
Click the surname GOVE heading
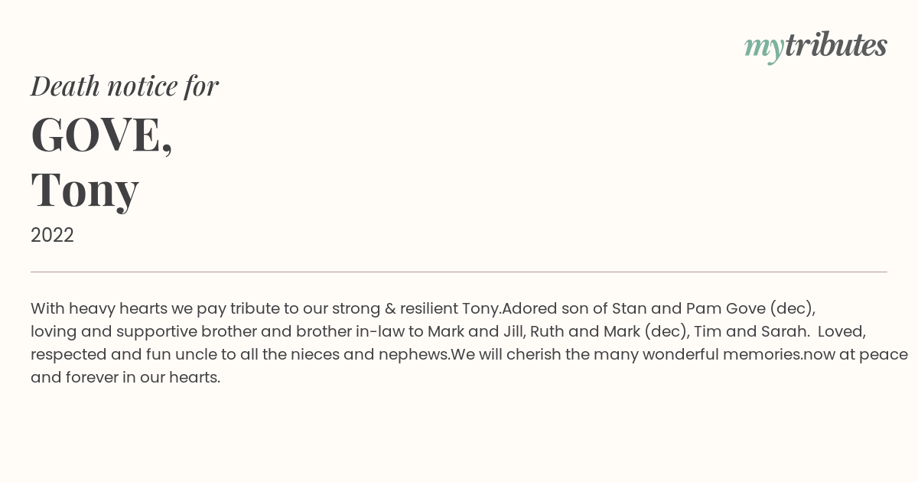(x=102, y=135)
